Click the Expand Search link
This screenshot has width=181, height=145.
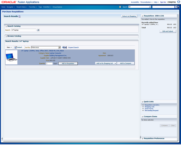(x=74, y=47)
